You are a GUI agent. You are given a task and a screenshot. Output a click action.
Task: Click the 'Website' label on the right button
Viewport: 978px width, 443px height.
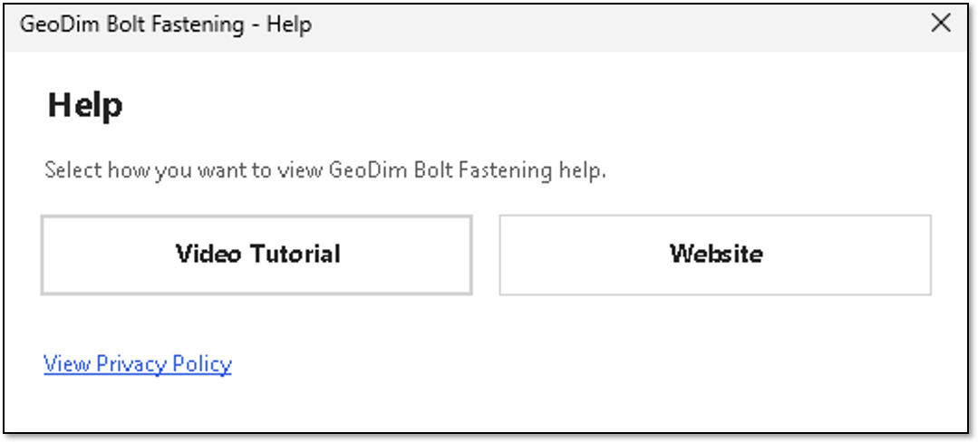click(x=716, y=254)
